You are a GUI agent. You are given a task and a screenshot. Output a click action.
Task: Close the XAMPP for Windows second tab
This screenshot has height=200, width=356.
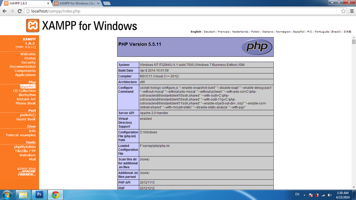coord(98,4)
